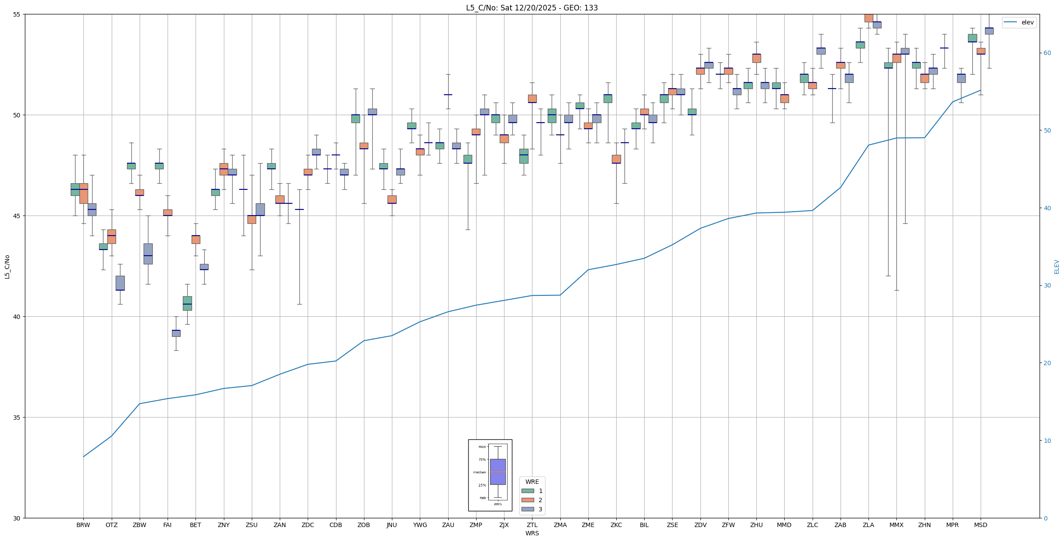Click the BRW x-axis label
This screenshot has width=1064, height=541.
click(x=83, y=525)
